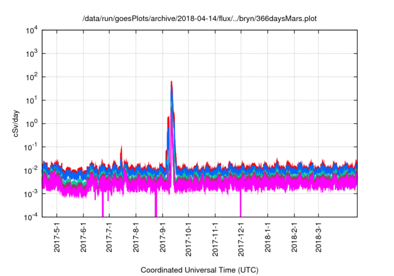Image resolution: width=394 pixels, height=276 pixels.
Task: Click the 10^1 y-axis tick label
Action: click(x=31, y=100)
